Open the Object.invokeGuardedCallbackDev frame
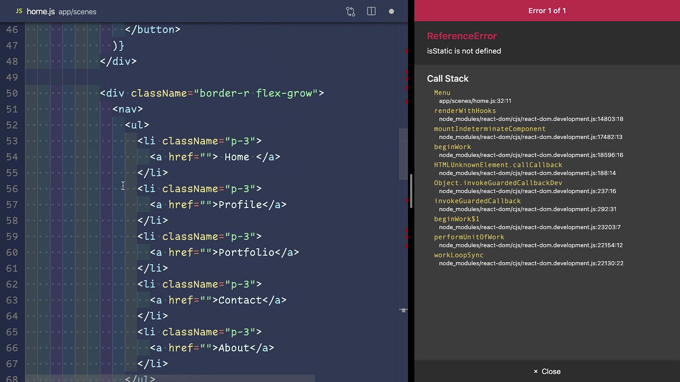 tap(498, 183)
